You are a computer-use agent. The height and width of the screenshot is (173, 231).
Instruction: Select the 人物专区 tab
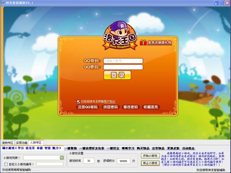[x=36, y=143]
